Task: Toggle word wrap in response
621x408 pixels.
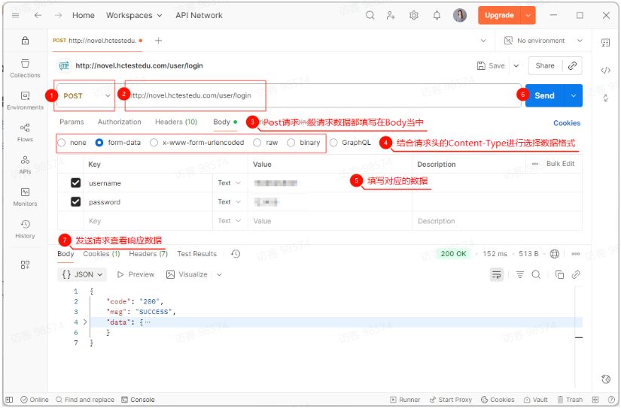Action: (496, 274)
